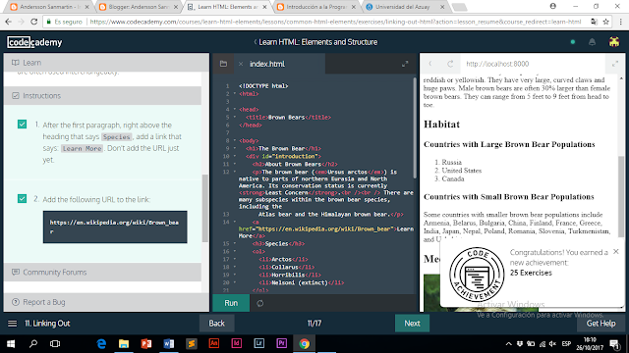The width and height of the screenshot is (629, 353).
Task: Toggle instruction 1 checkbox
Action: (22, 125)
